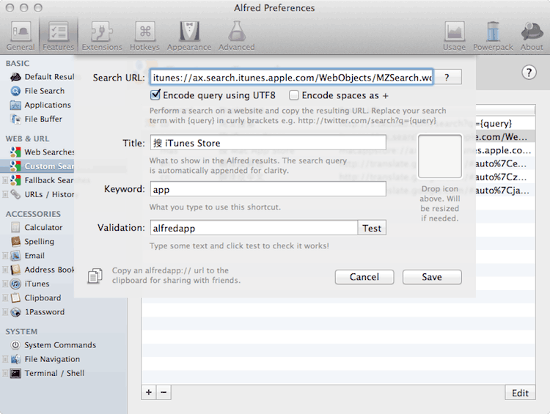Select Calculator in sidebar
The height and width of the screenshot is (414, 550).
click(37, 227)
